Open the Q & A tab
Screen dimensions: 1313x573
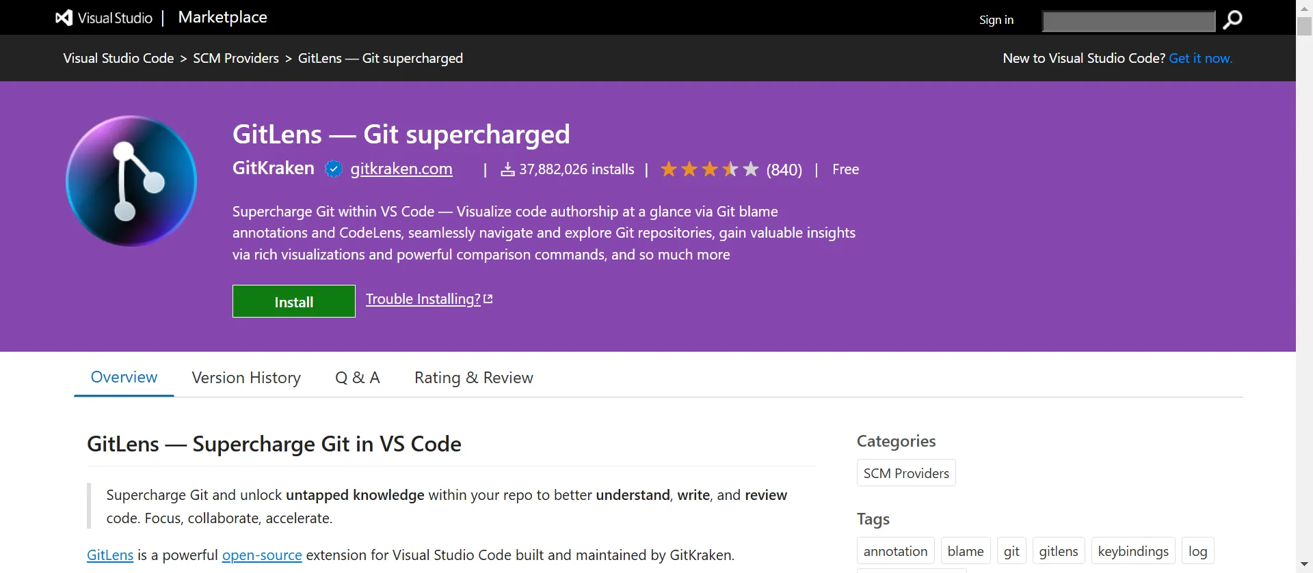(357, 378)
